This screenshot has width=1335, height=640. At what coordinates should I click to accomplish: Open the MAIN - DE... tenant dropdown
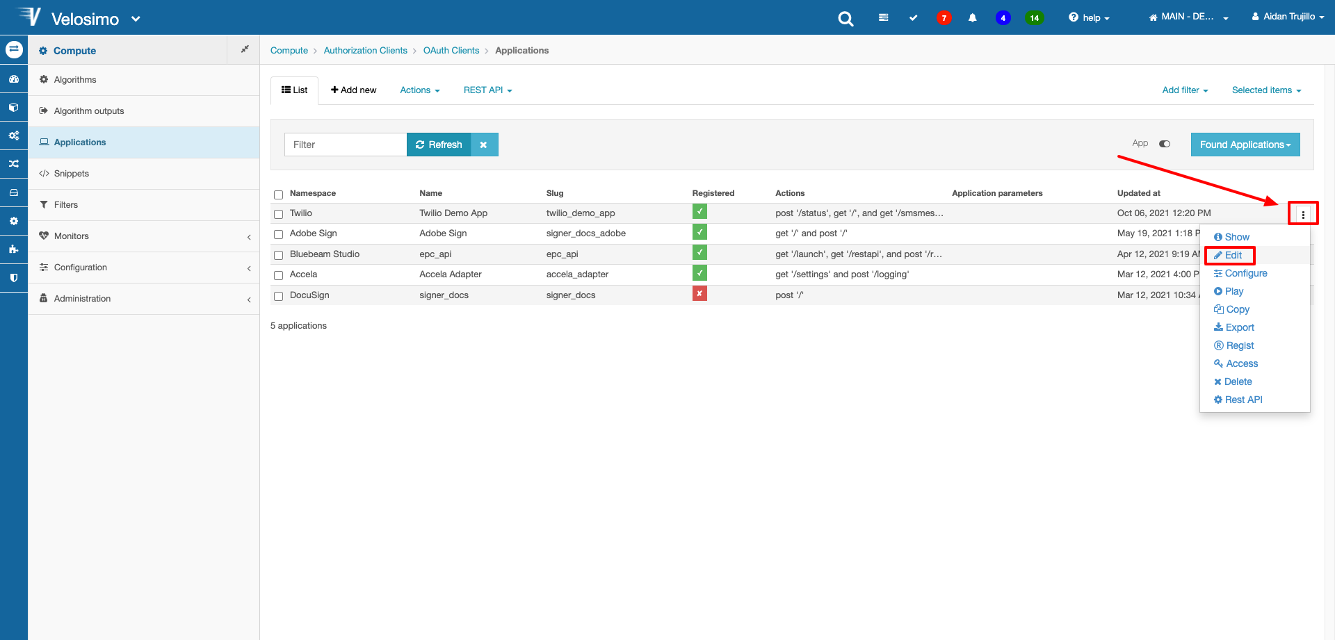click(x=1188, y=17)
